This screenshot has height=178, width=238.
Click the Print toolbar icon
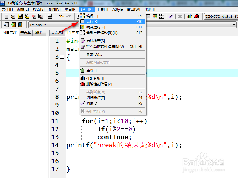coord(50,16)
